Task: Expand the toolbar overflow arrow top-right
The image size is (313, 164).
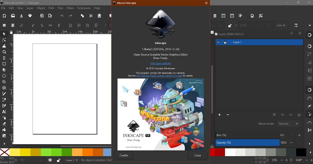Action: click(x=310, y=26)
